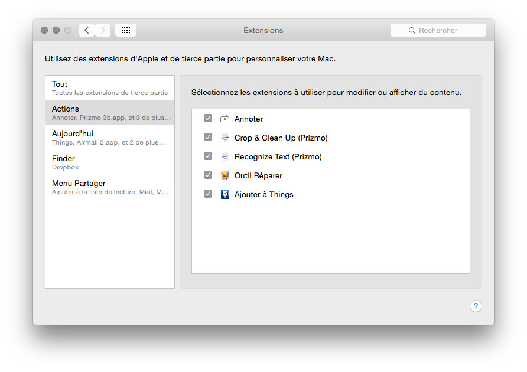Select the Tout category
The height and width of the screenshot is (372, 527).
click(x=110, y=88)
